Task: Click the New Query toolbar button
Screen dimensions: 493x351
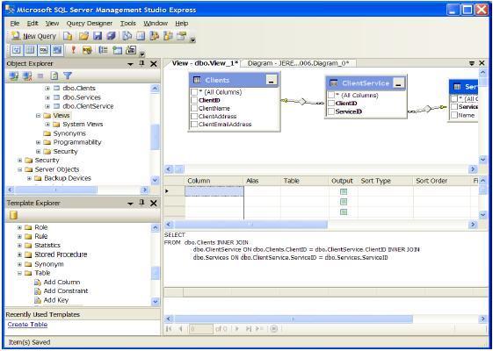Action: click(x=33, y=36)
